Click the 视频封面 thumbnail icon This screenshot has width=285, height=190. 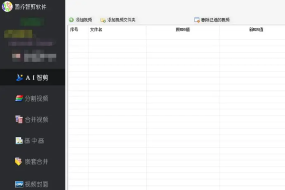tap(19, 184)
